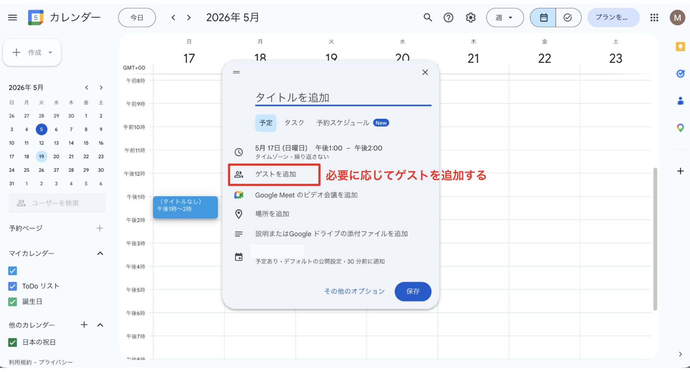Open Google Keep side panel icon
This screenshot has height=372, width=690.
coord(680,47)
